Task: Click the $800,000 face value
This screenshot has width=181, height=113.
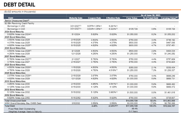Action: click(x=133, y=45)
